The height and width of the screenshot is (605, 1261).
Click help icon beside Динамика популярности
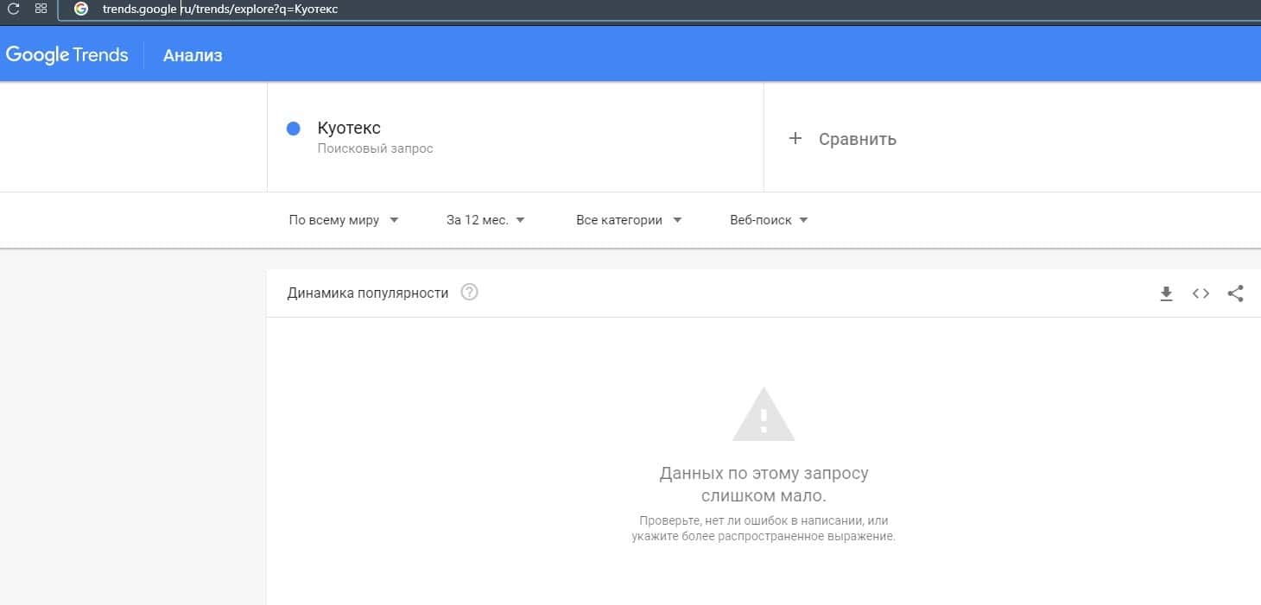point(469,293)
